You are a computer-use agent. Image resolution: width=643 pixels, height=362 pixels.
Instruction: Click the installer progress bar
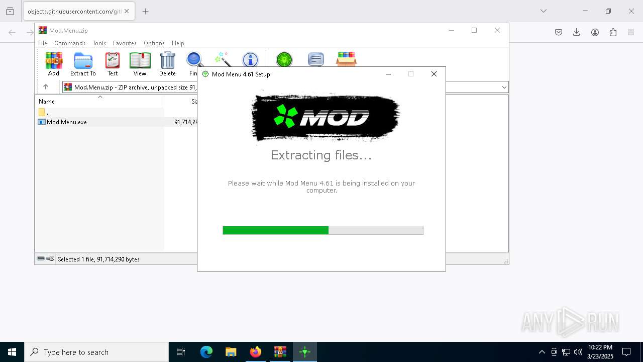[323, 230]
